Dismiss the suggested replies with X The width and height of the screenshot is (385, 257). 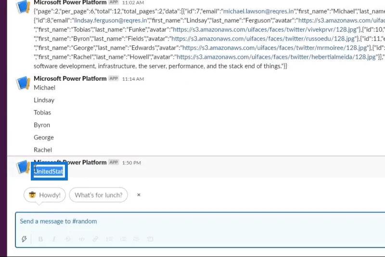pos(139,195)
